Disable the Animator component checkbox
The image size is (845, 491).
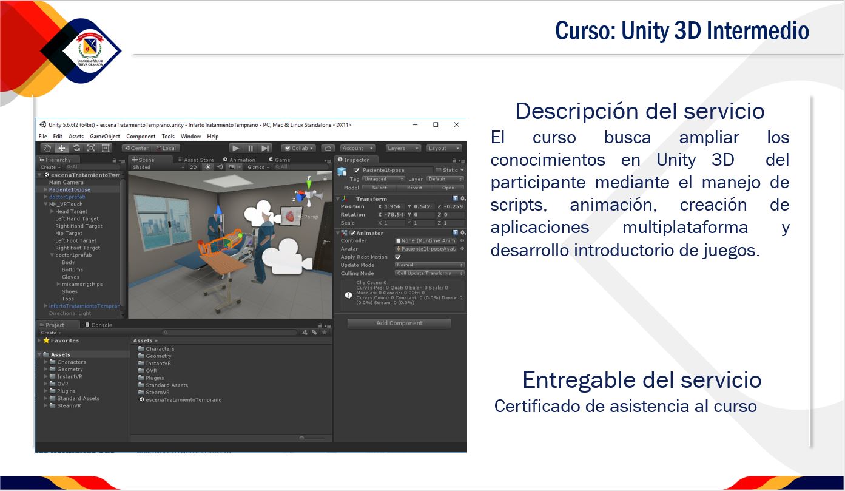pyautogui.click(x=352, y=233)
